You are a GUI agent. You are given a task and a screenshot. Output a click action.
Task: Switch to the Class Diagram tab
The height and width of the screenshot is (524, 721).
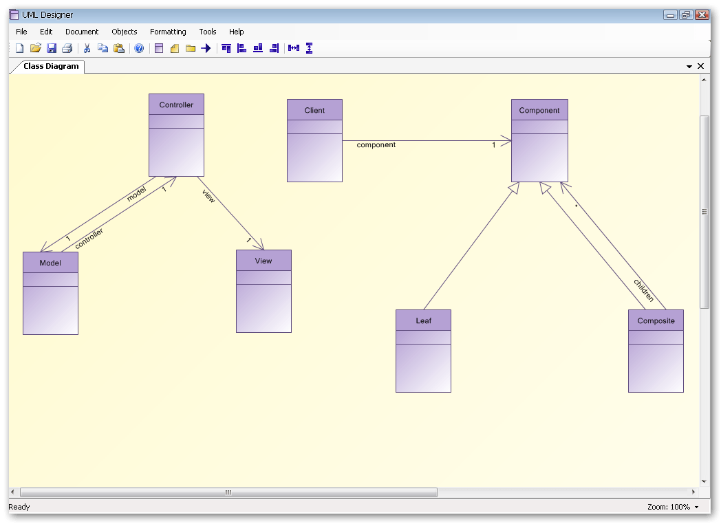(x=51, y=66)
